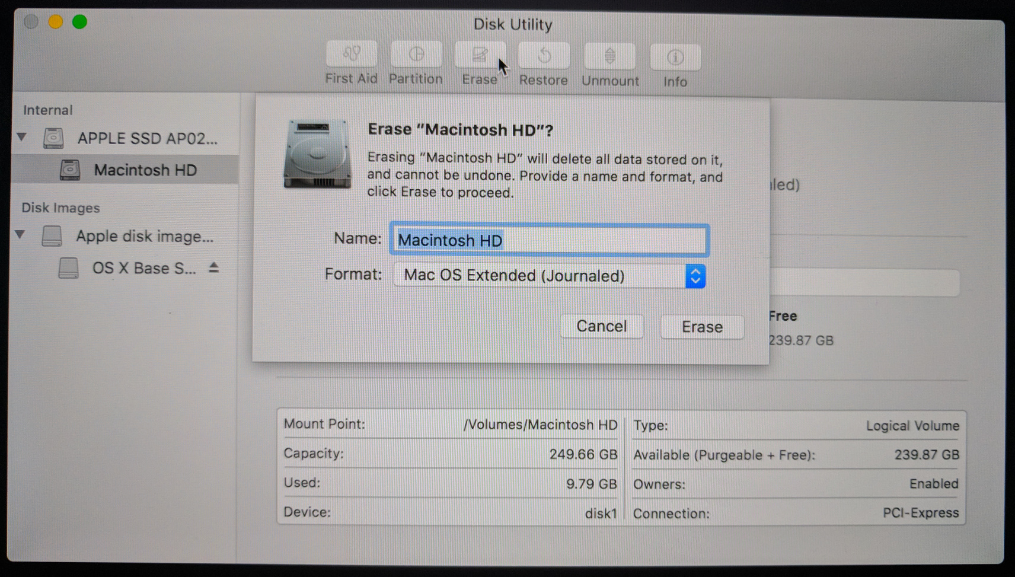The height and width of the screenshot is (577, 1015).
Task: Click the Available (Purgeable + Free): label
Action: (724, 455)
